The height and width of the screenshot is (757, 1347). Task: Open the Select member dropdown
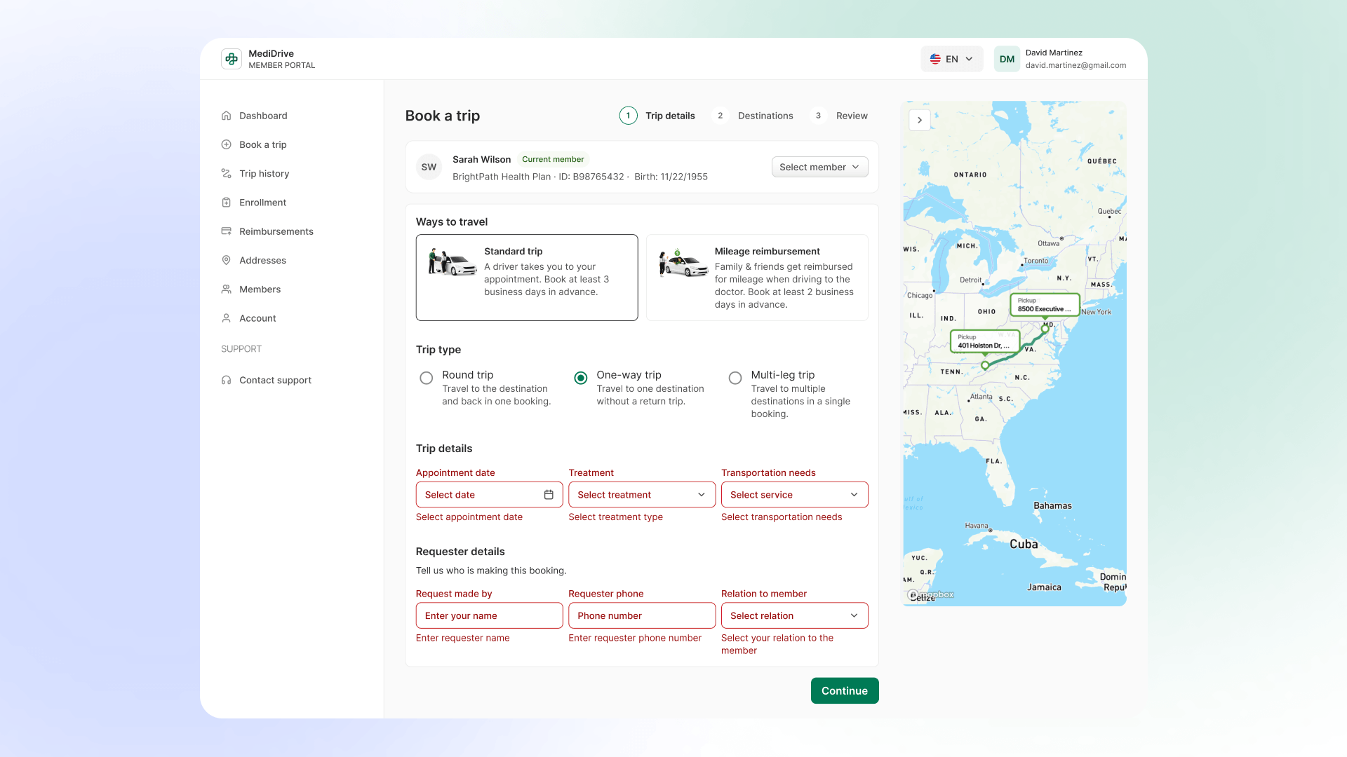(x=819, y=167)
